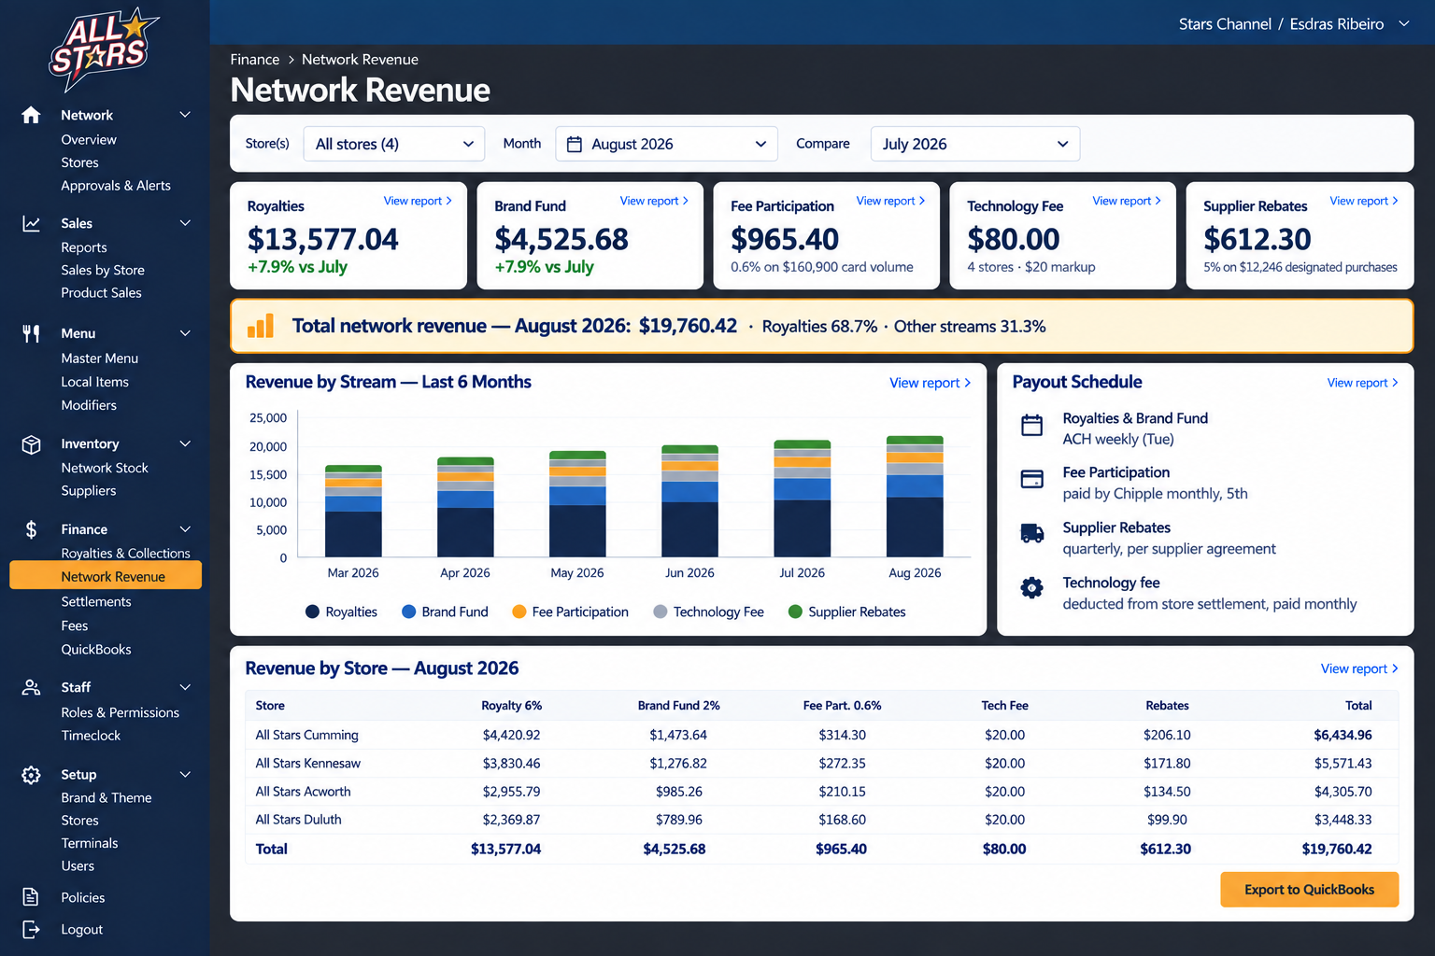
Task: Click the Setup gear icon
Action: (x=31, y=775)
